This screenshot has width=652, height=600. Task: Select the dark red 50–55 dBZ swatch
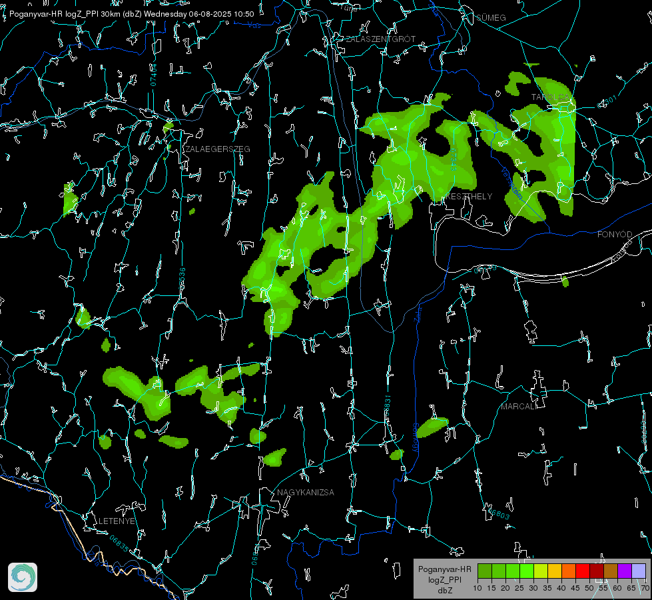coord(596,571)
